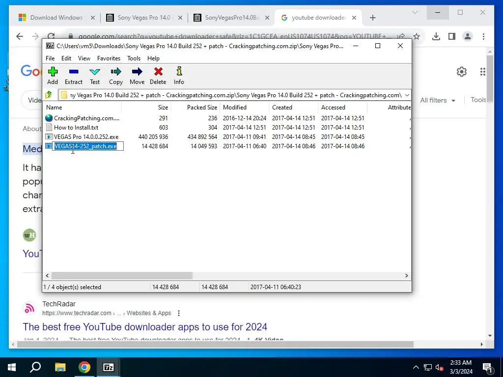This screenshot has width=503, height=377.
Task: Sort by Created column header
Action: (x=294, y=108)
